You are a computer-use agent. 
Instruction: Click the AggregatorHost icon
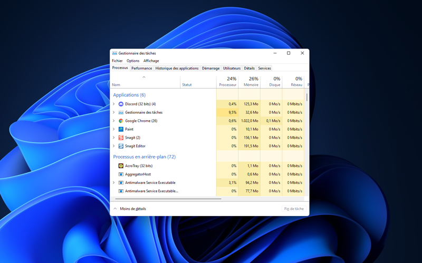click(121, 174)
